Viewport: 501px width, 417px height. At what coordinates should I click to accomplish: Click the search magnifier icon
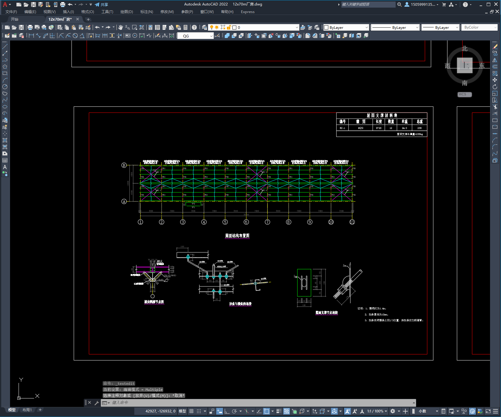point(400,5)
